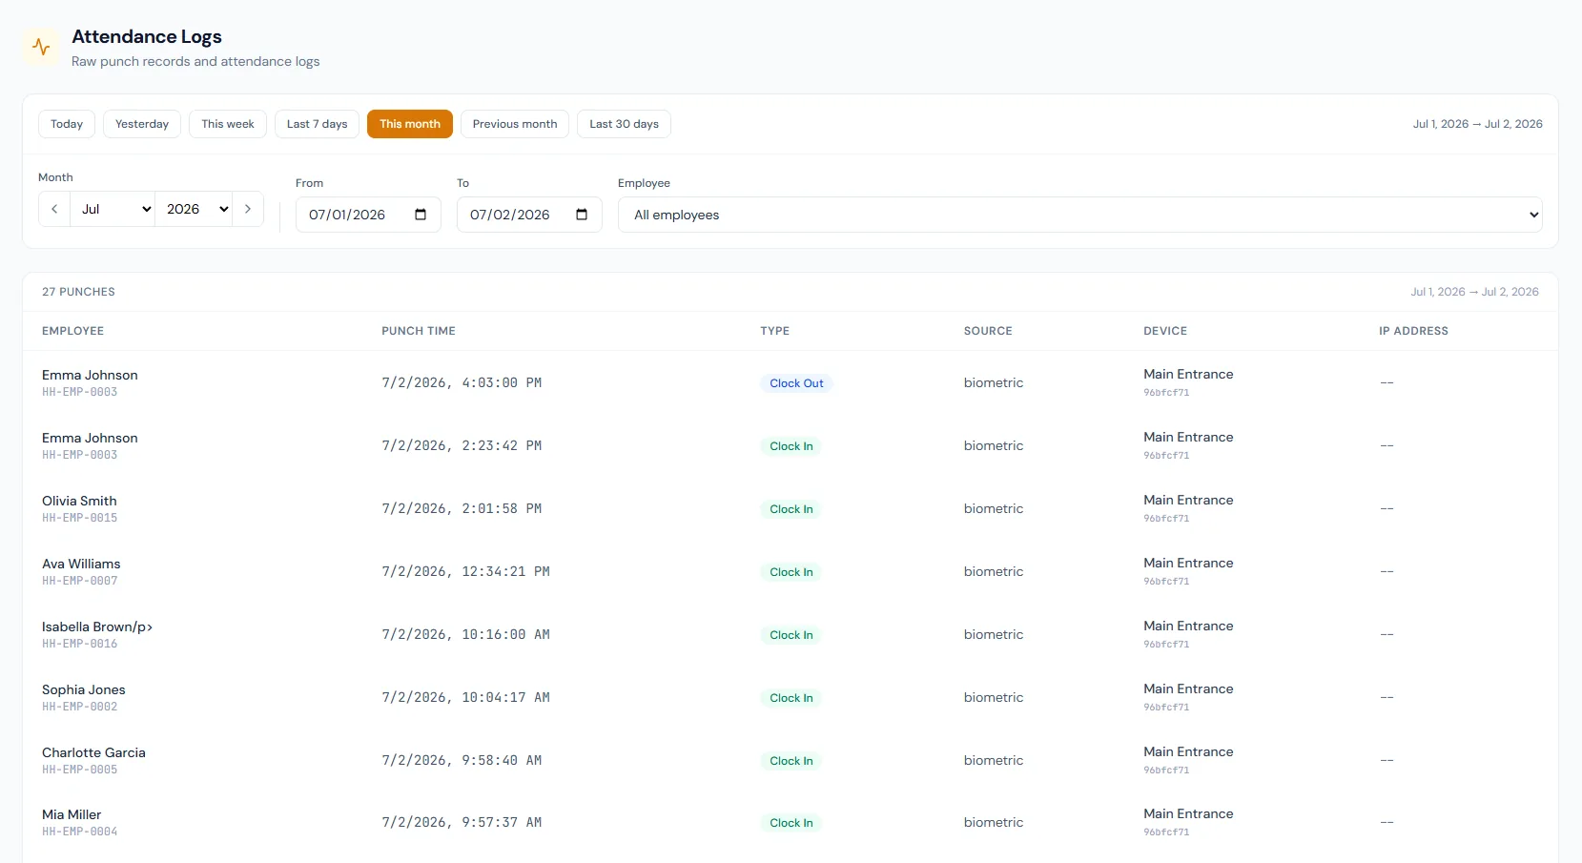Click the SOURCE column header

pyautogui.click(x=988, y=331)
